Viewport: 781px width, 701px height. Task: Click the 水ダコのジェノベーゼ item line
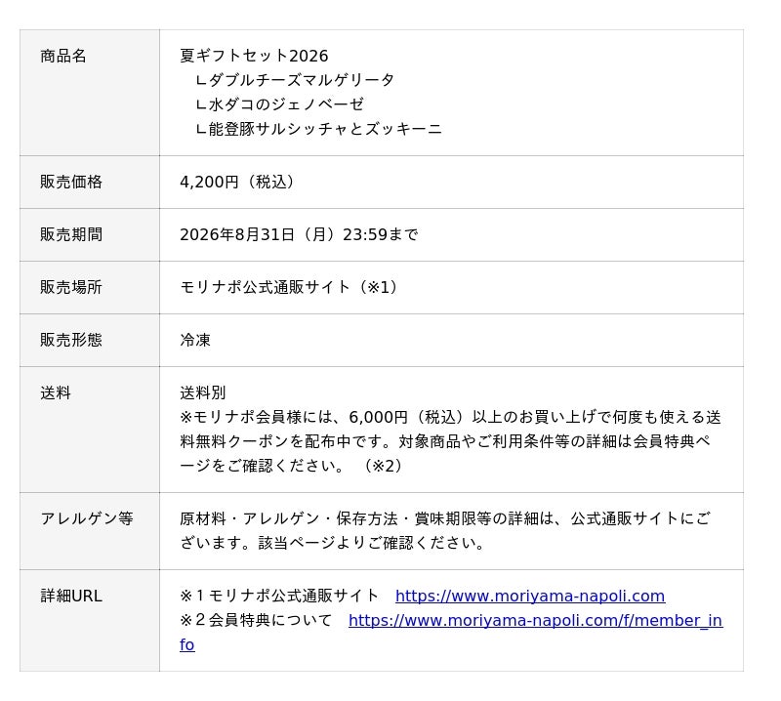coord(279,104)
